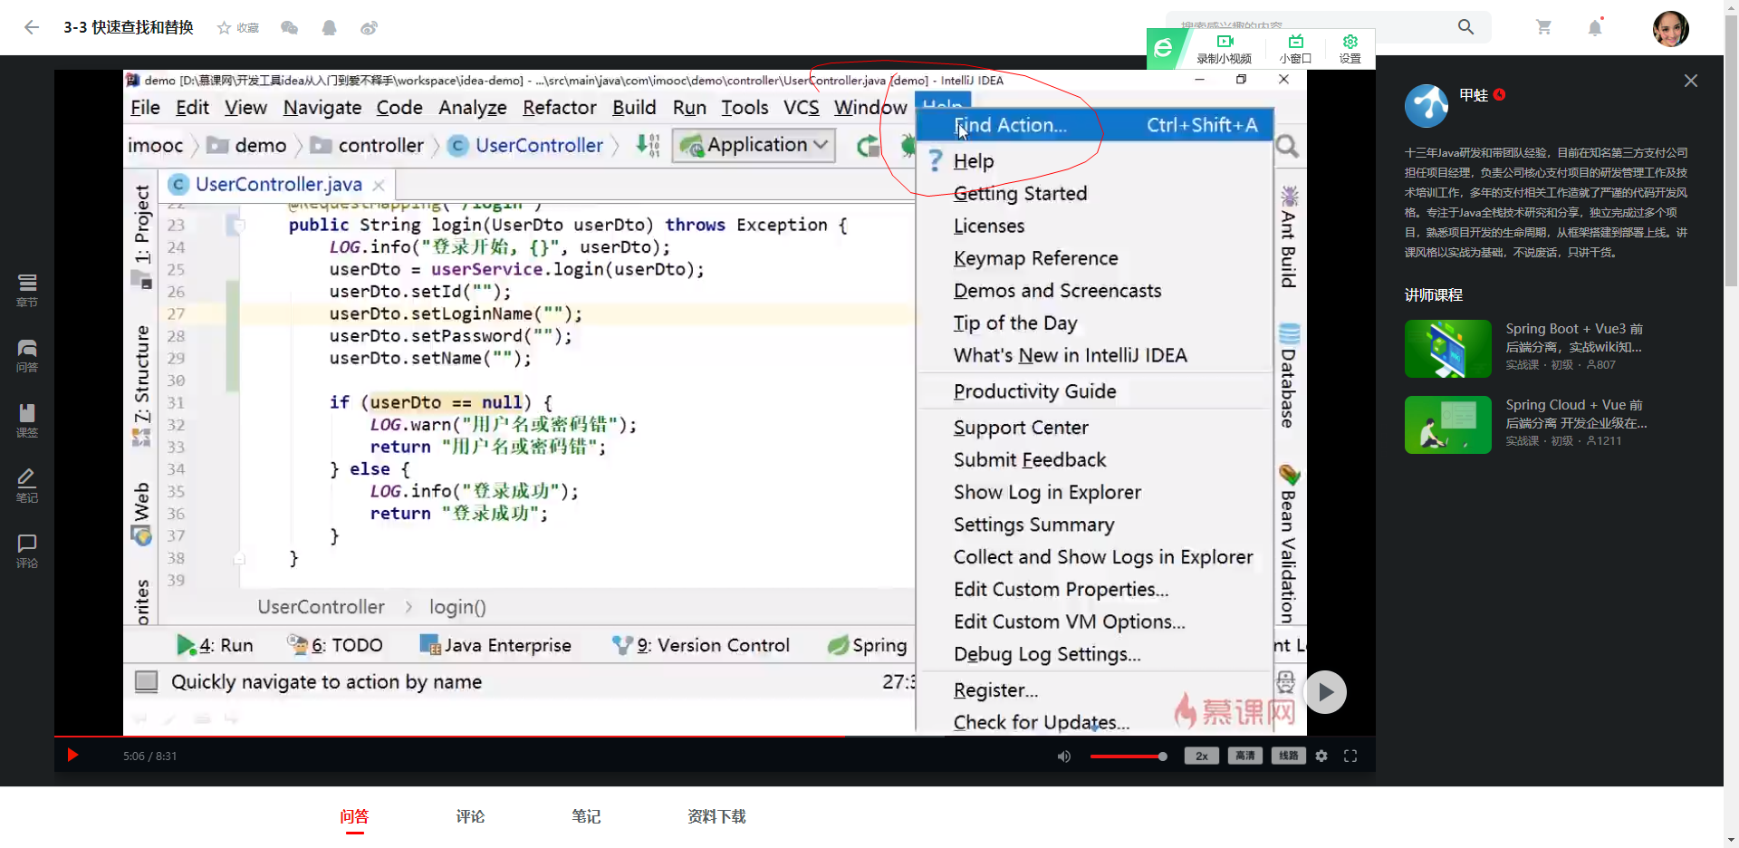
Task: Click the search magnifier icon
Action: point(1465,27)
